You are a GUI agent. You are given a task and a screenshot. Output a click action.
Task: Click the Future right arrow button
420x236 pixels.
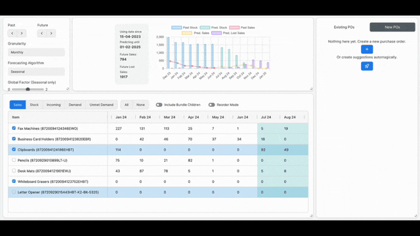(51, 33)
